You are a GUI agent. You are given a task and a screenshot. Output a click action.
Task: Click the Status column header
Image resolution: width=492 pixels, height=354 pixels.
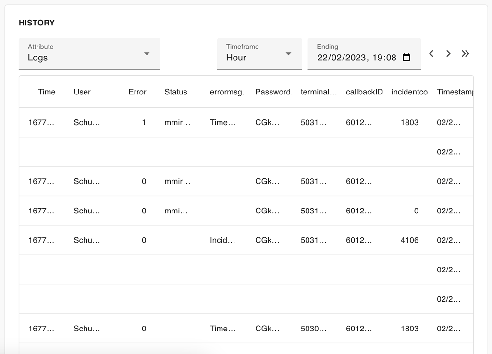tap(176, 92)
